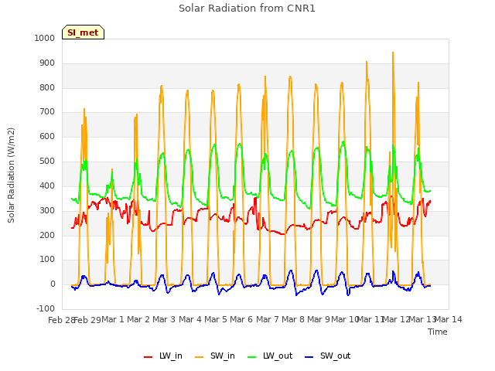Toggle the SW_out legend entry
Screen dimensions: 495x371
[328, 356]
